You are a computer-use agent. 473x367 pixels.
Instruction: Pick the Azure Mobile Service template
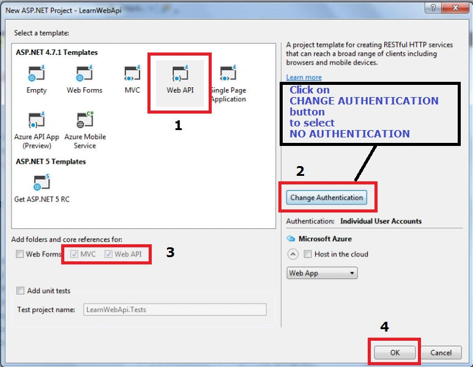(x=85, y=130)
